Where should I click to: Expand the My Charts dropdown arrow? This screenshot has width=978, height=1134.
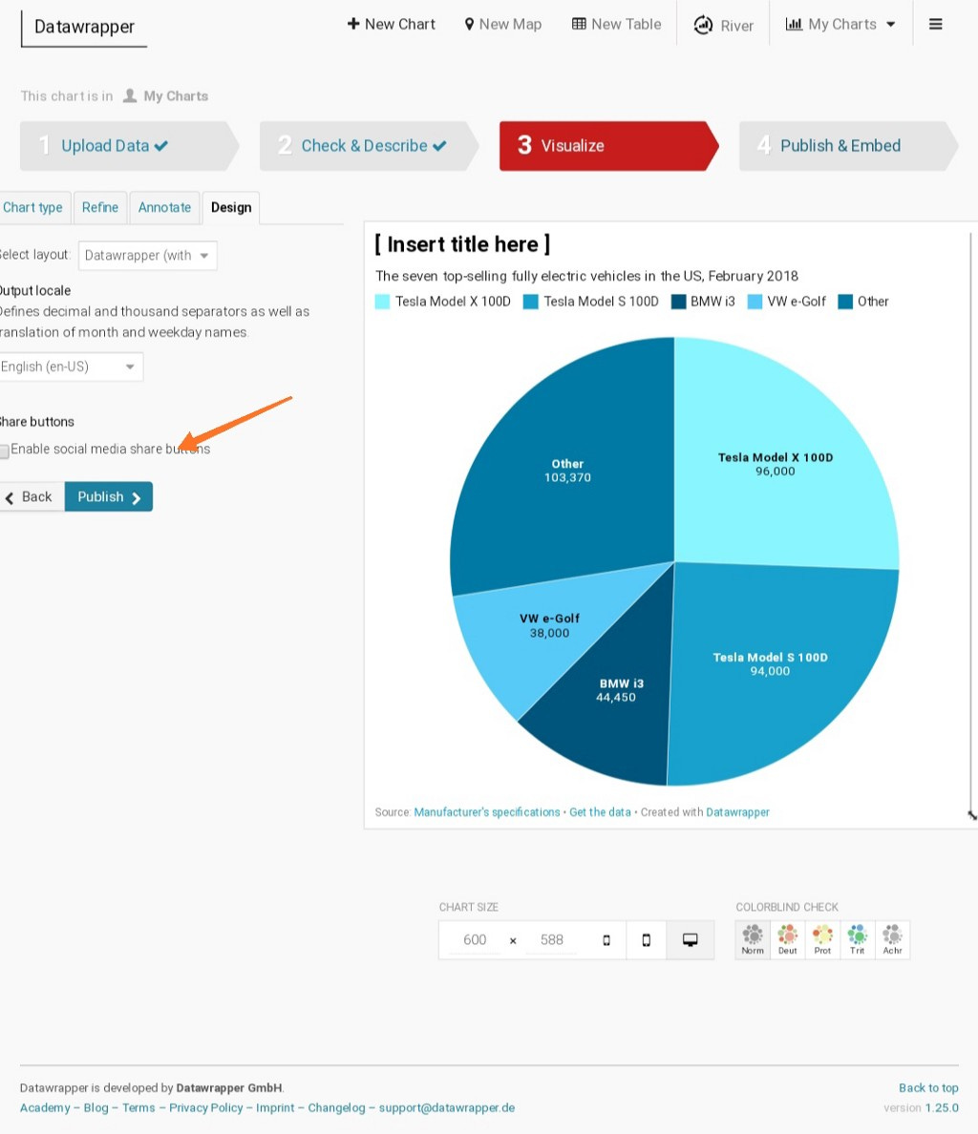click(892, 24)
